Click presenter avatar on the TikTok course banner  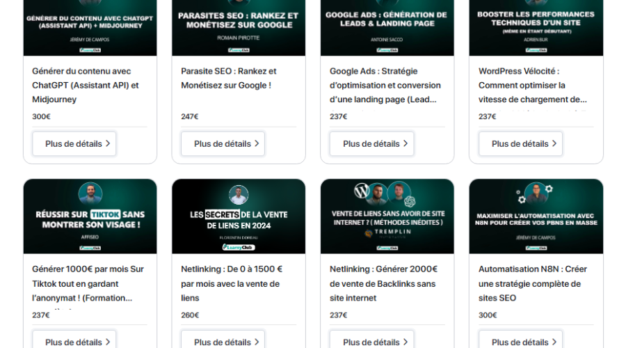click(x=90, y=193)
